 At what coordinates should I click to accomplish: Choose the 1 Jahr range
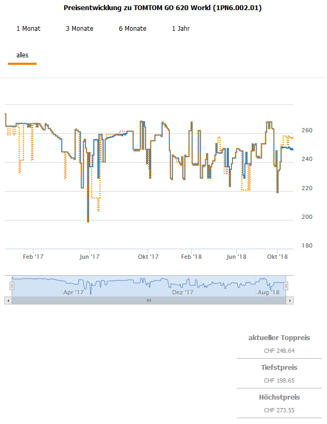click(180, 29)
